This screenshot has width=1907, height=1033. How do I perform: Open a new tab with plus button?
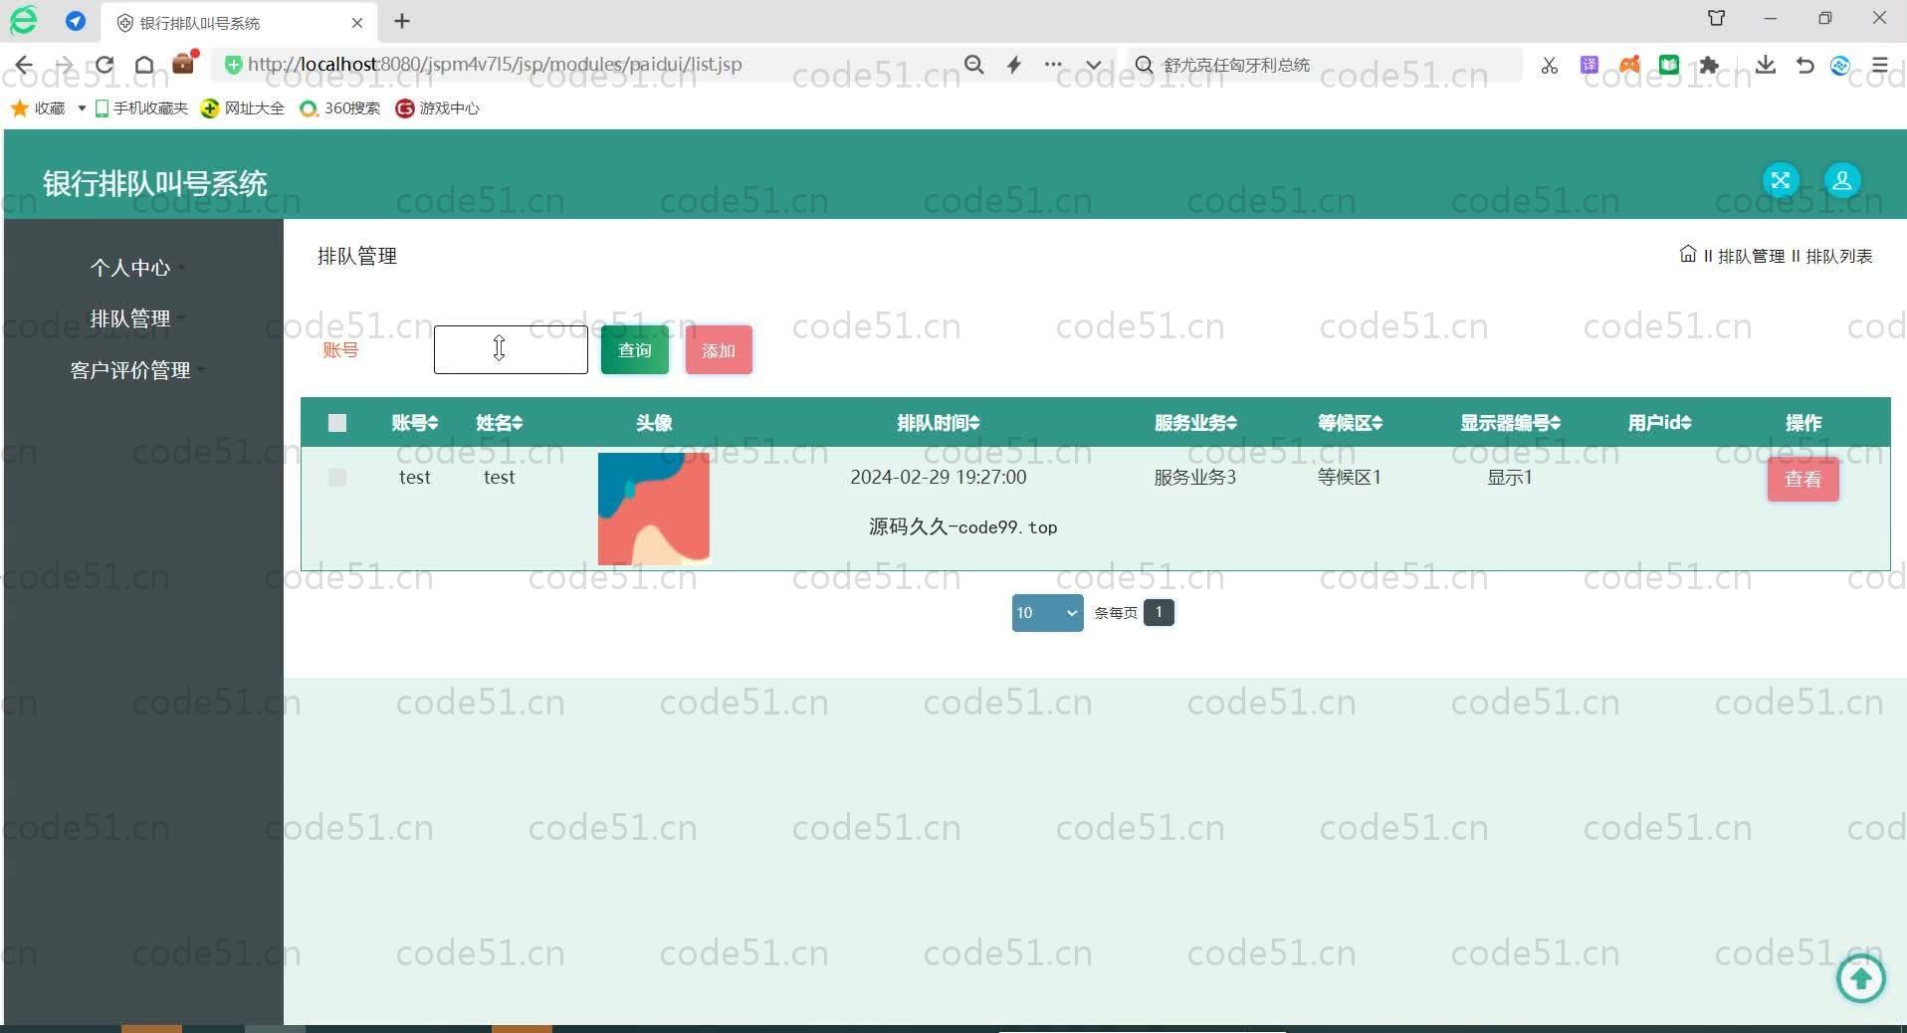(x=402, y=21)
